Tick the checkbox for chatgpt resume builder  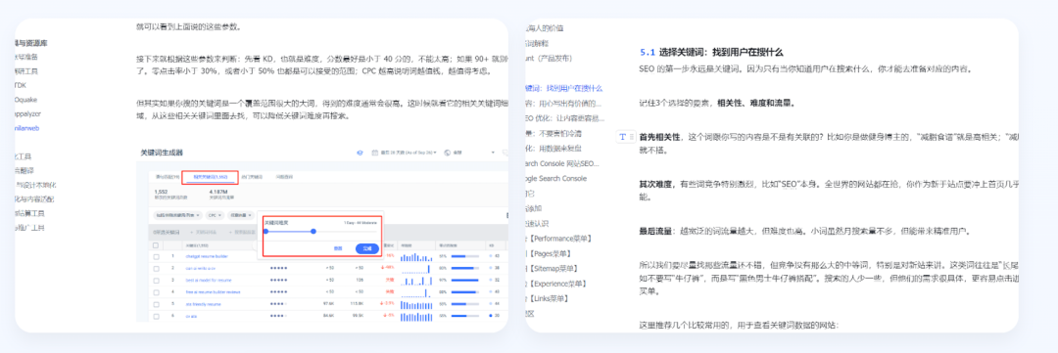[156, 256]
